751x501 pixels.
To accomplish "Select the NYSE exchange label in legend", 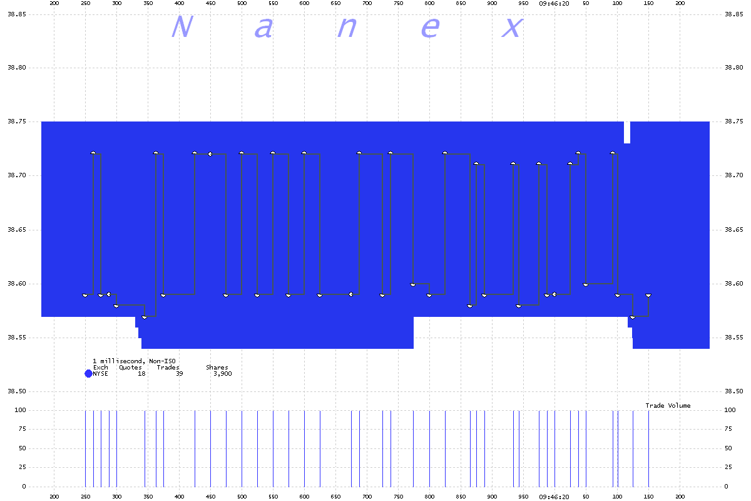I will tap(100, 374).
